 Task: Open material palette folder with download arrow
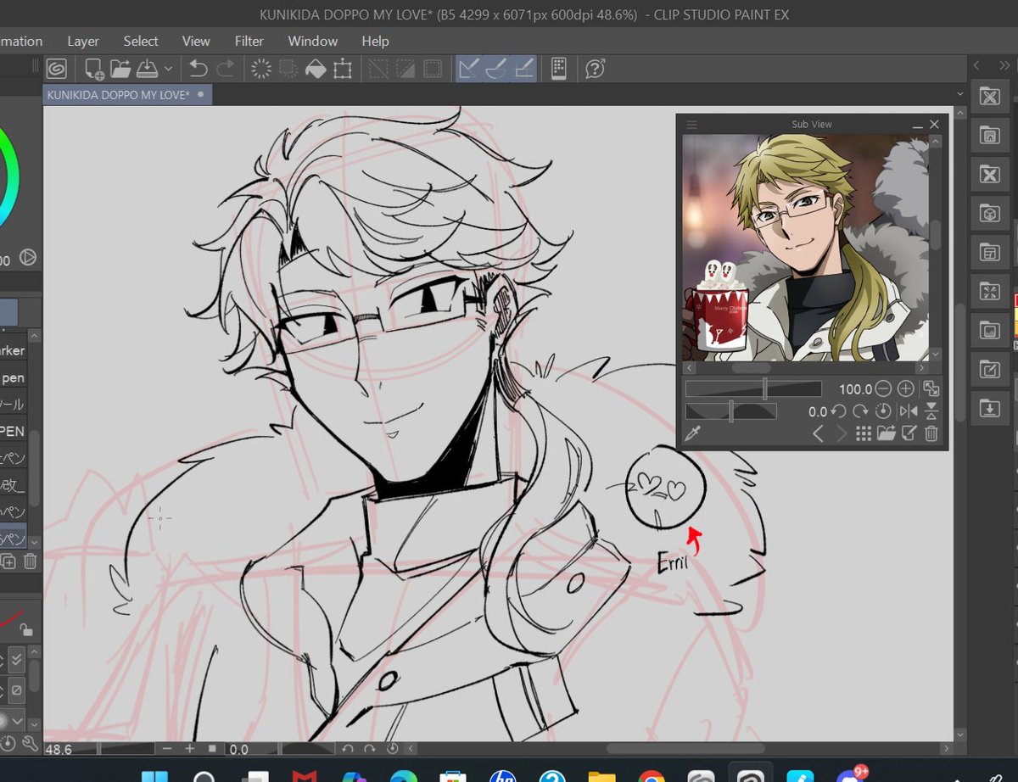coord(989,409)
